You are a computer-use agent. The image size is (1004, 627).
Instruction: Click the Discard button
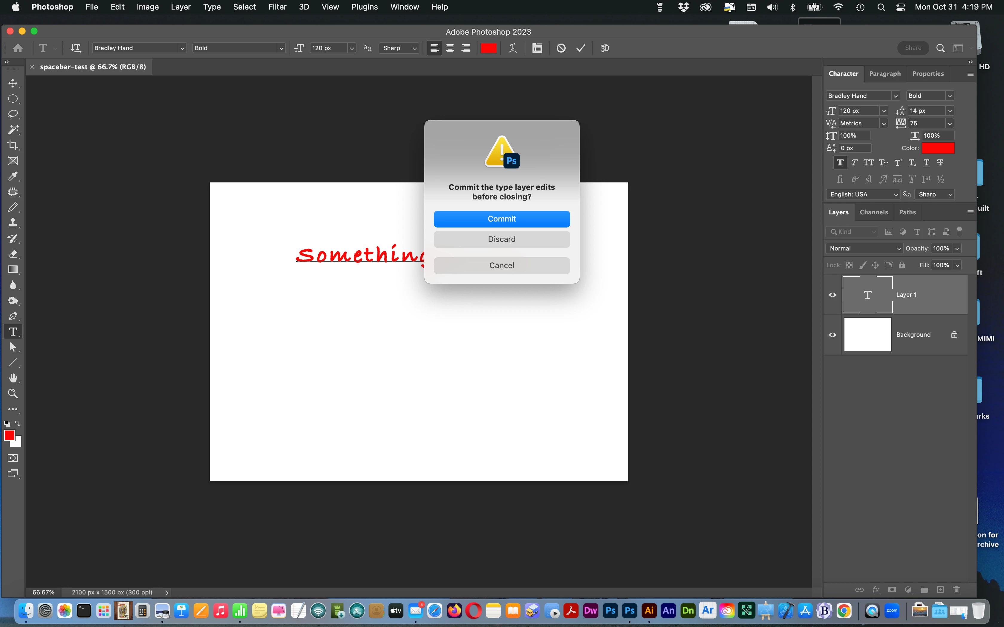point(502,239)
